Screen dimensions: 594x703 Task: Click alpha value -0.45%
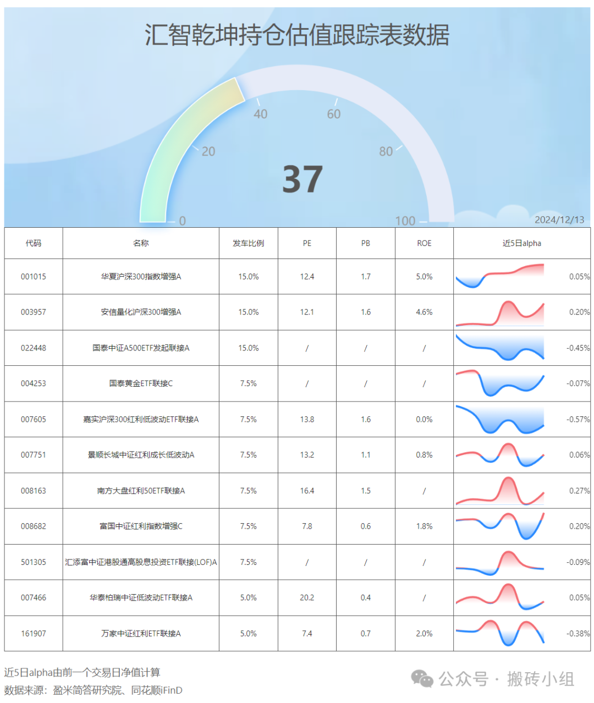click(578, 348)
